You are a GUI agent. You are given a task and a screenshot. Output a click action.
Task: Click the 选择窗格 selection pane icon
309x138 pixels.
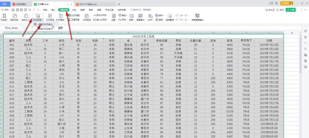[170, 16]
